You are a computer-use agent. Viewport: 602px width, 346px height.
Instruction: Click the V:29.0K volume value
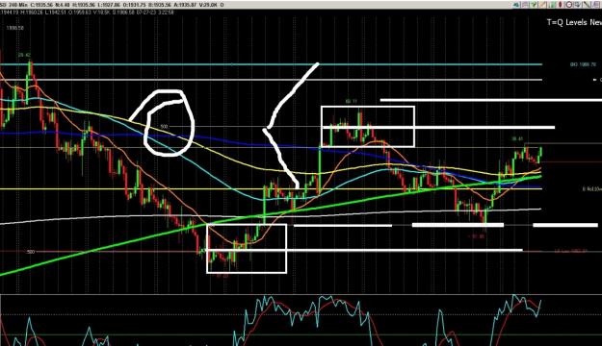[208, 5]
